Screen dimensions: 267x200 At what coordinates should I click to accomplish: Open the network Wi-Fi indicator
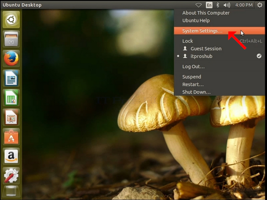[198, 5]
